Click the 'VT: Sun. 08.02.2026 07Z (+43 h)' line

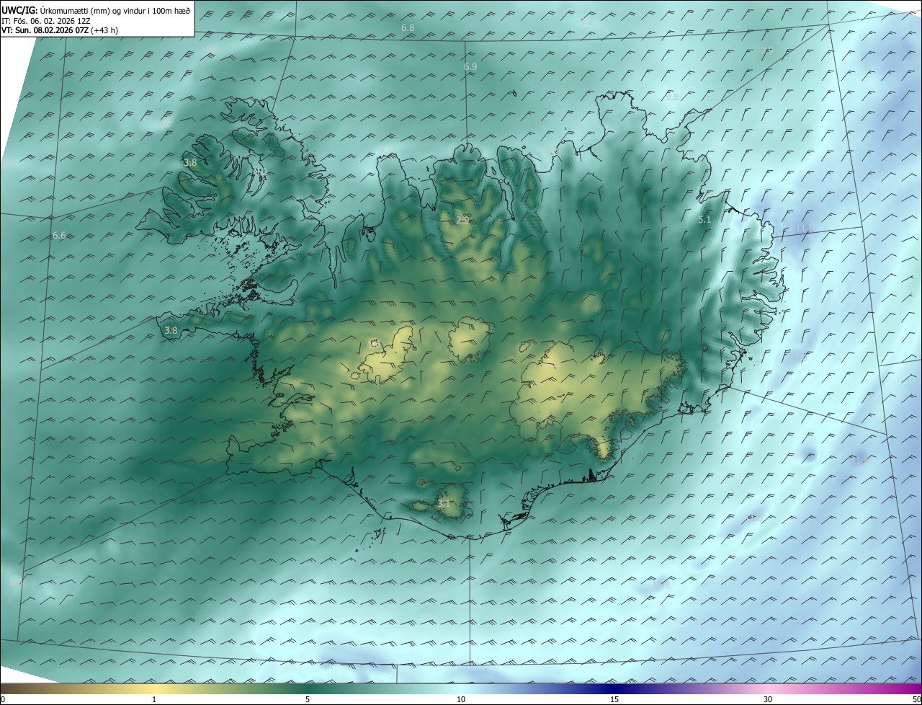click(x=60, y=30)
